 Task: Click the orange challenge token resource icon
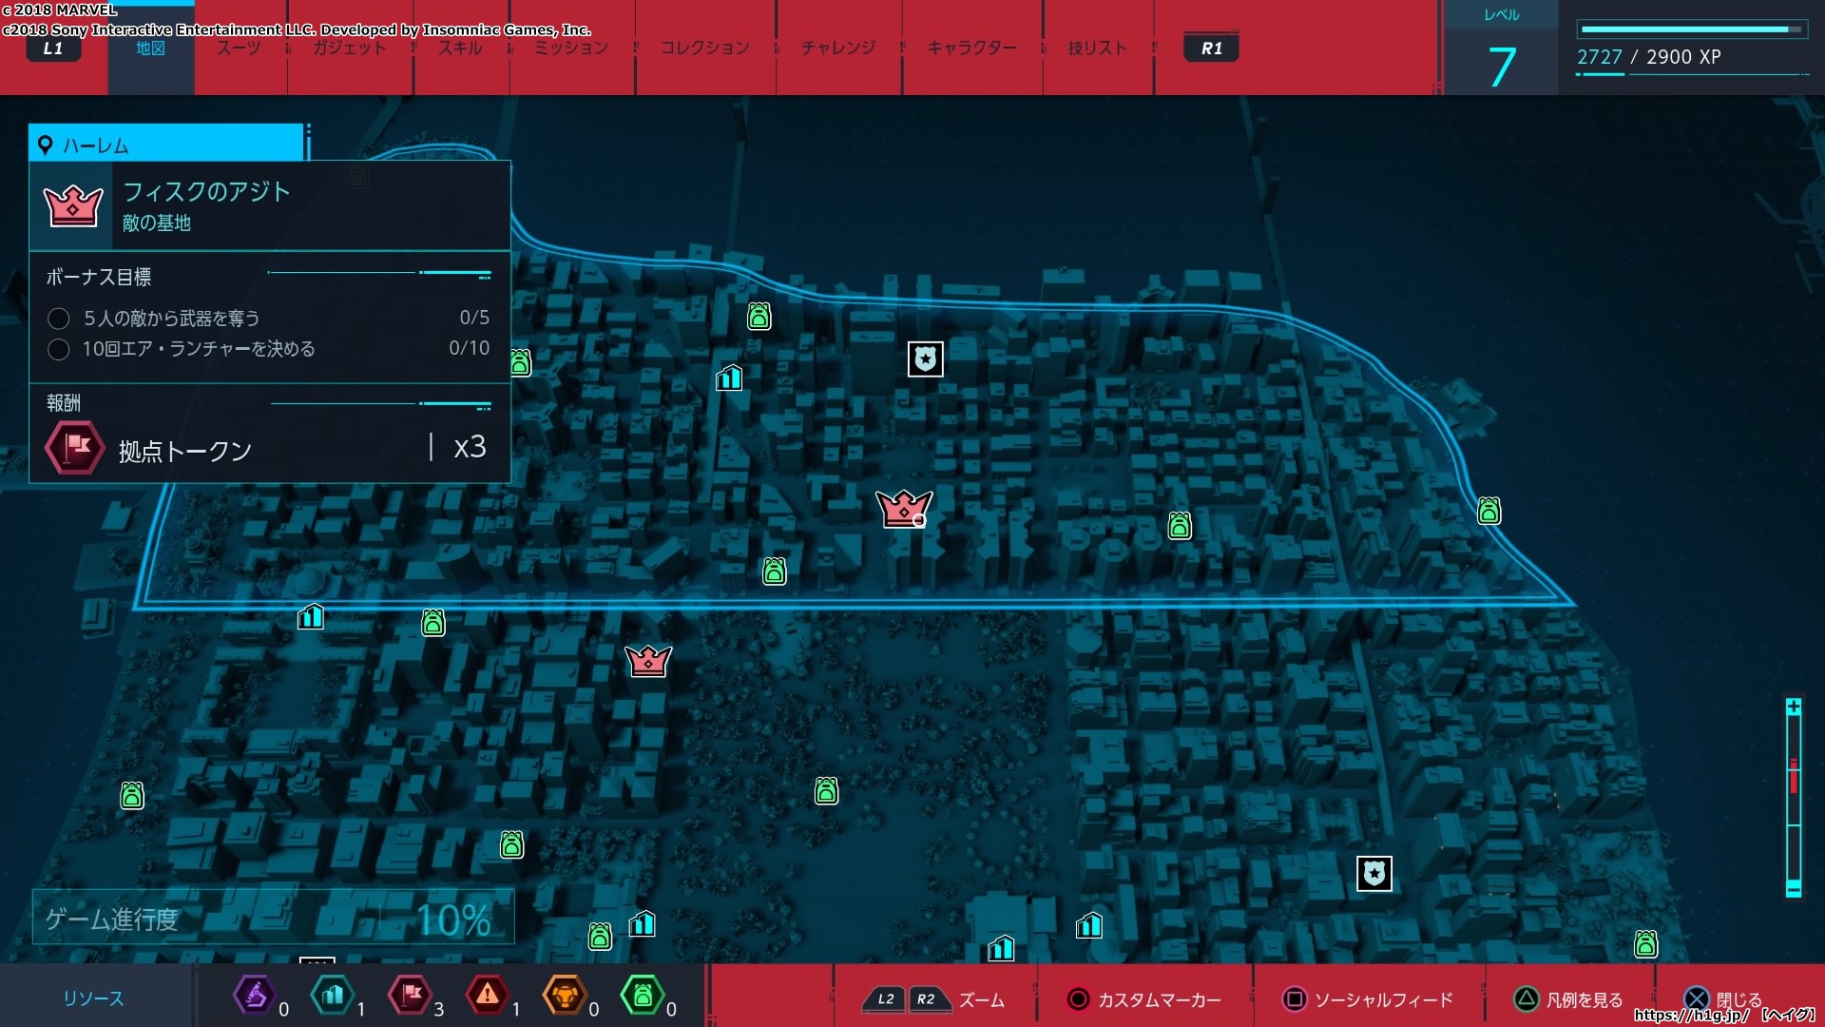tap(565, 996)
